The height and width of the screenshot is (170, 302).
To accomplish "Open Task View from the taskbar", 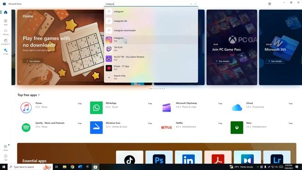I will coord(57,167).
